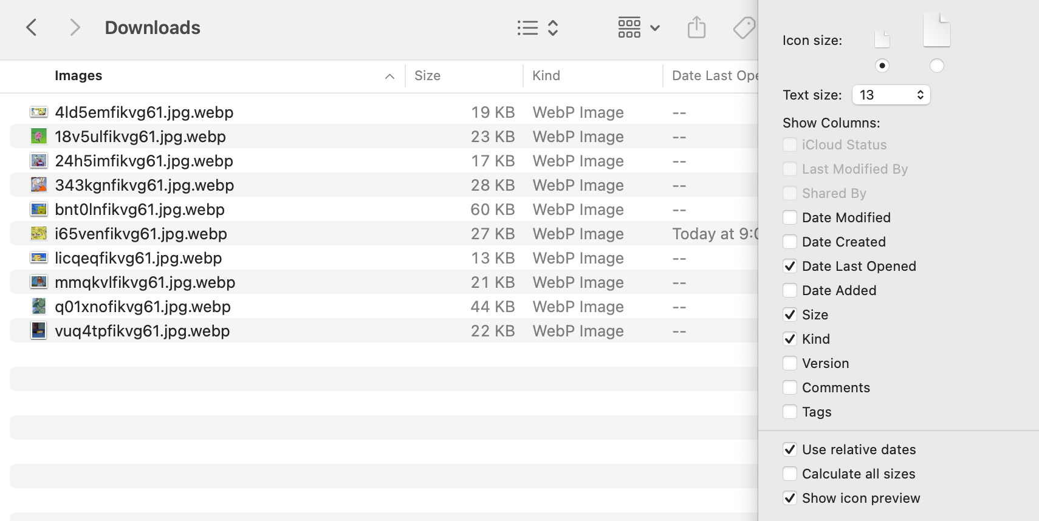Click the 44 KB size value

pos(493,307)
